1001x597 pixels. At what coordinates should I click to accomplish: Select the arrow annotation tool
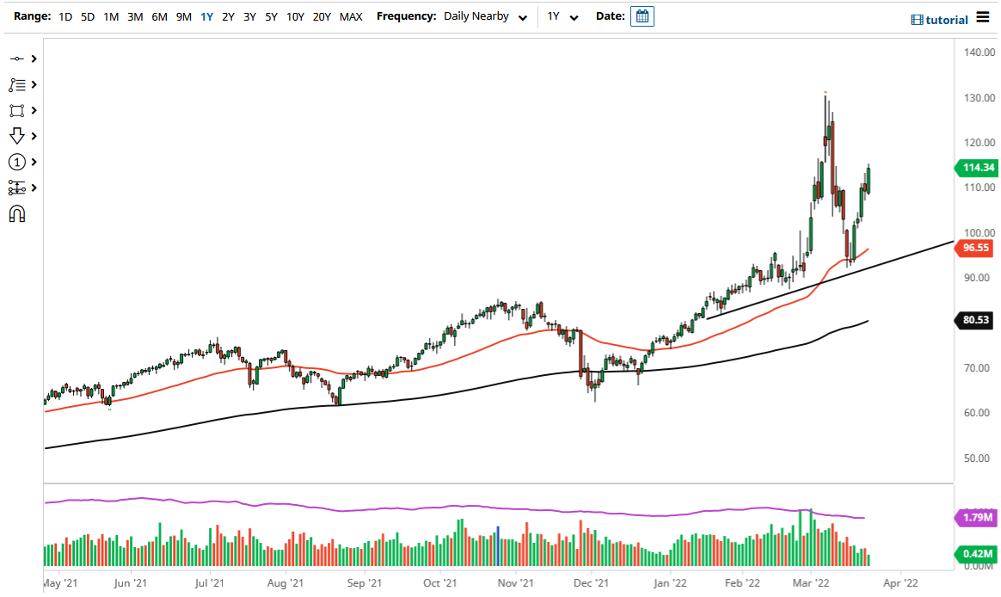pyautogui.click(x=17, y=136)
